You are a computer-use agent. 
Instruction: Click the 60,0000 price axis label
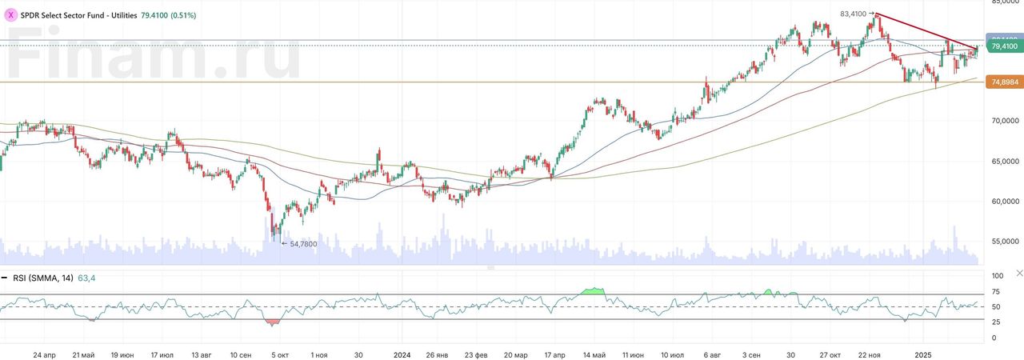point(1004,201)
